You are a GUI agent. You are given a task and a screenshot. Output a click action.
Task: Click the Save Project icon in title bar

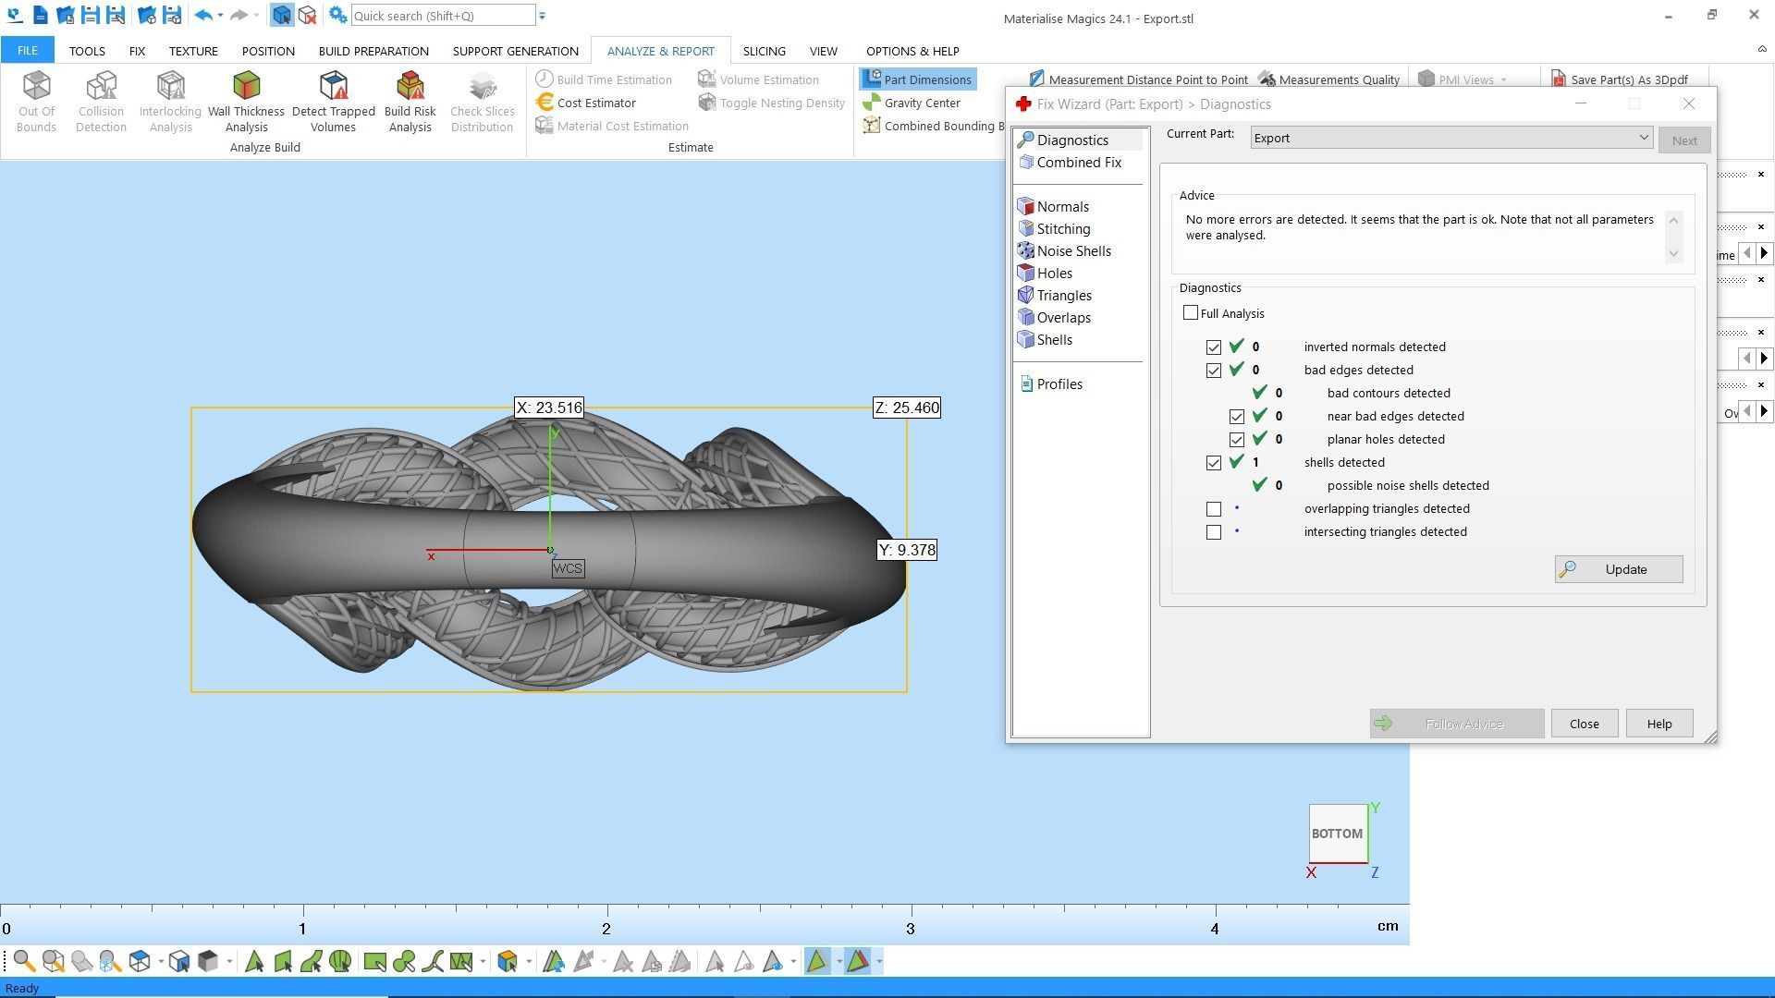[90, 16]
